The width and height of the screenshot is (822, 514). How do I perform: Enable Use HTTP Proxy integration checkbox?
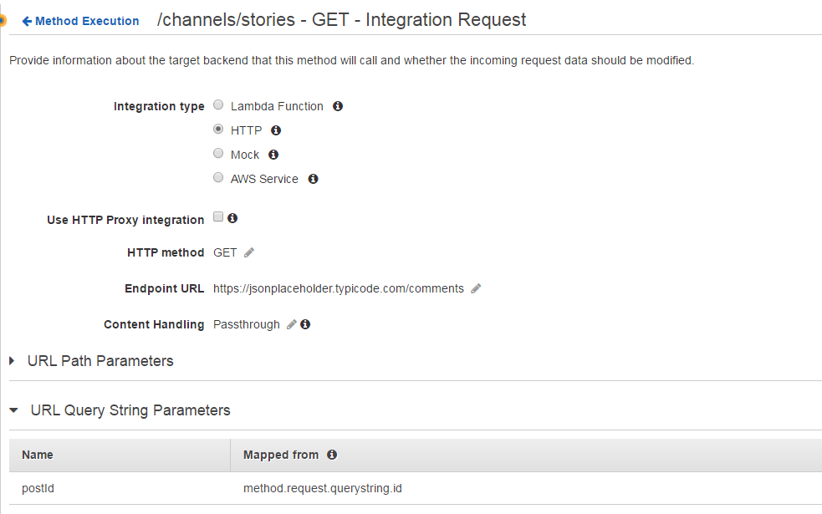[x=218, y=217]
